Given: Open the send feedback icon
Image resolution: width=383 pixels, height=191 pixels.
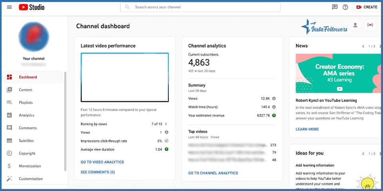Looking at the screenshot, I should pos(335,7).
